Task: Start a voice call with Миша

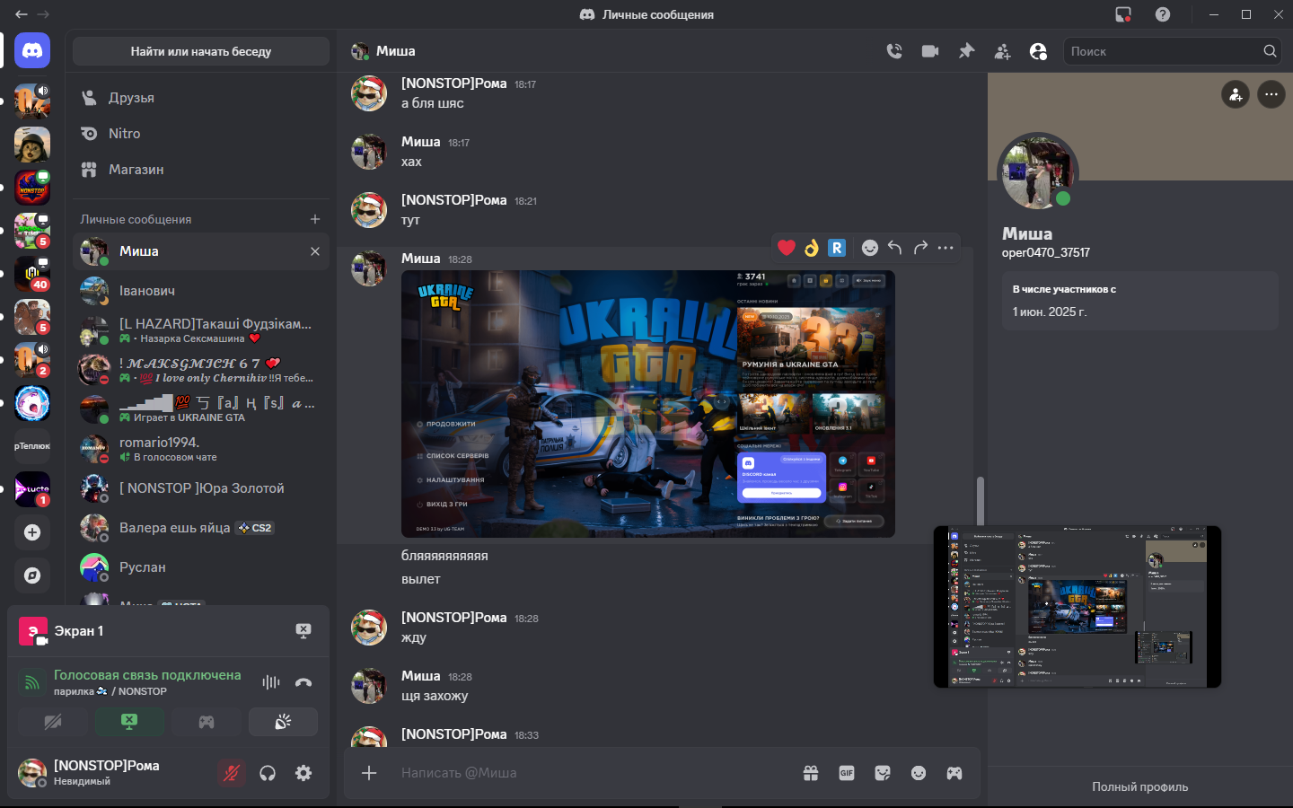Action: click(x=894, y=51)
